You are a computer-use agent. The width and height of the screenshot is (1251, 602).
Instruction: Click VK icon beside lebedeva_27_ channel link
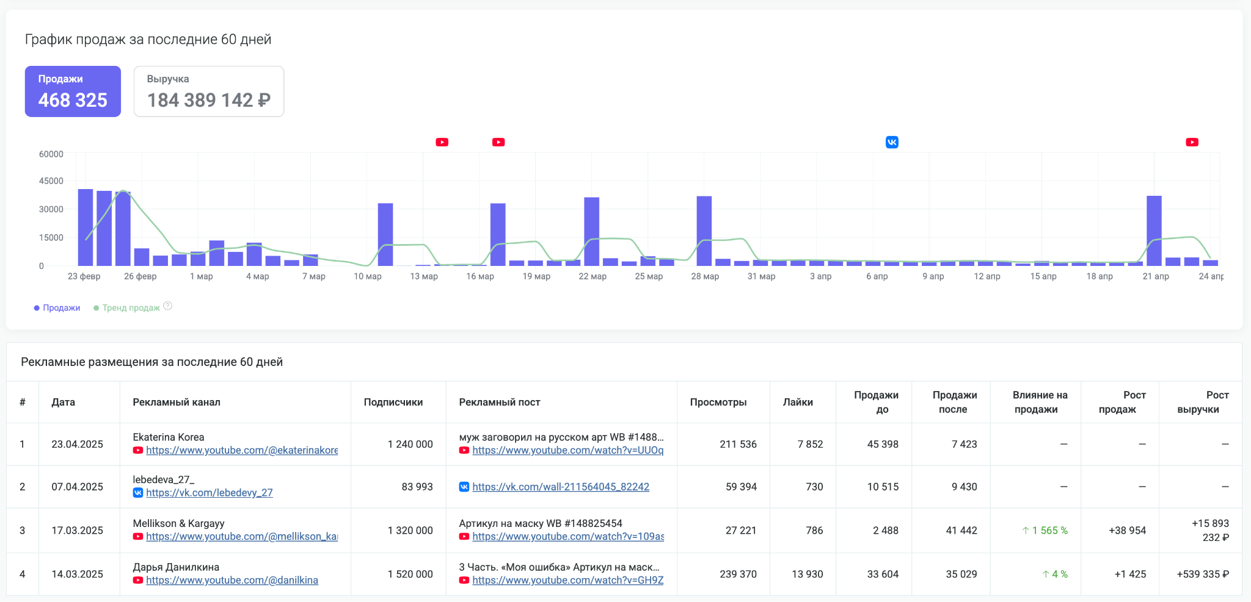click(138, 493)
